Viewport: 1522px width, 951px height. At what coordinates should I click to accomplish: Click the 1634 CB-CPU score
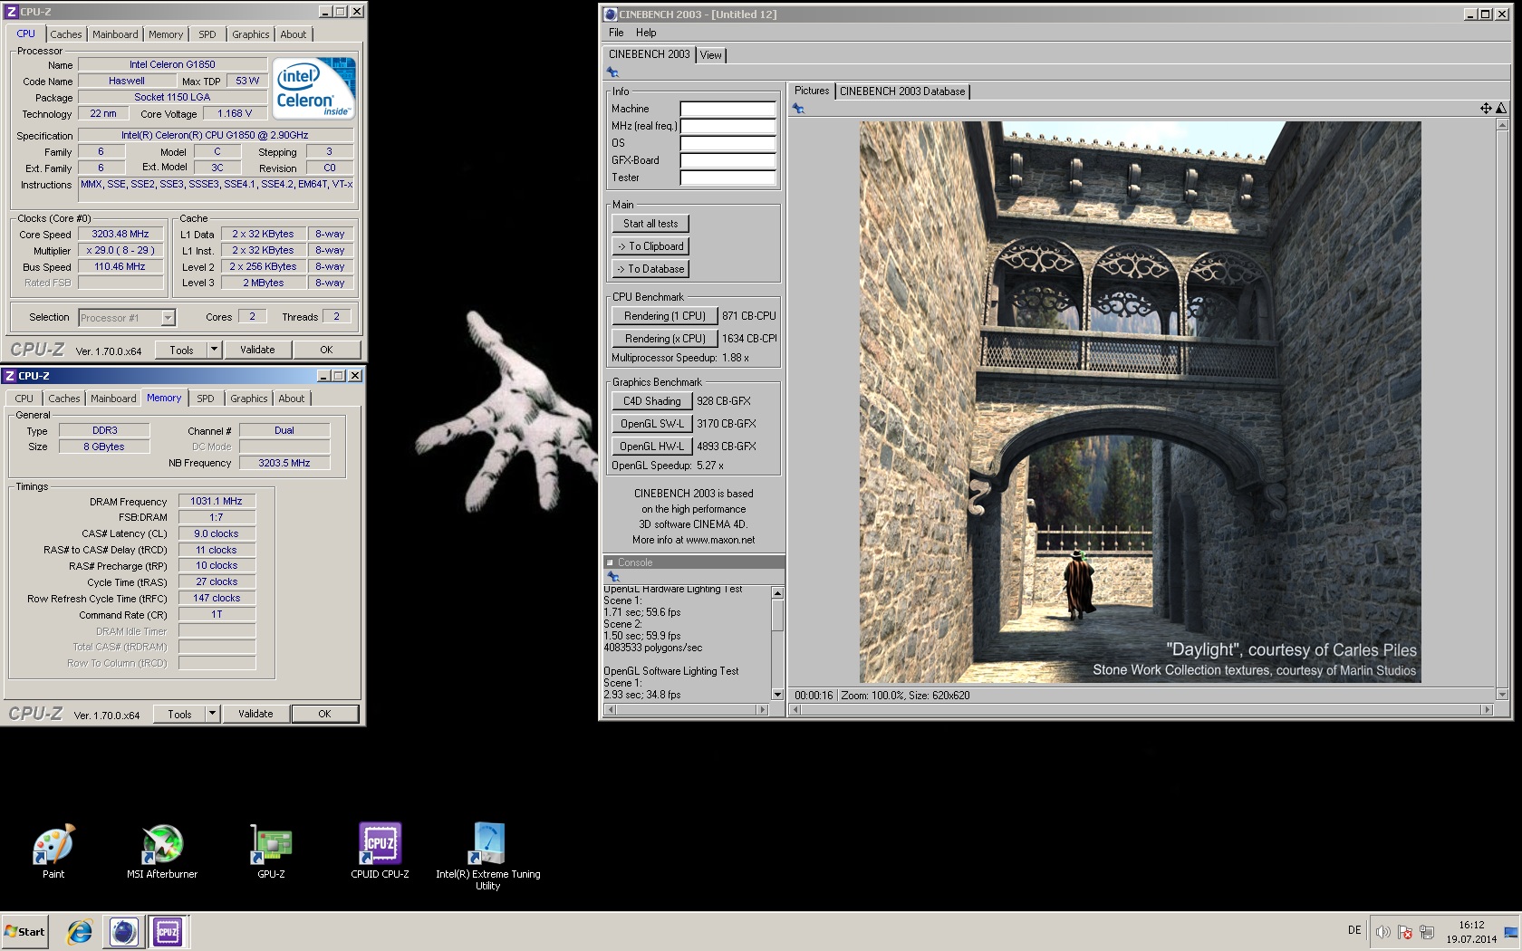point(749,339)
